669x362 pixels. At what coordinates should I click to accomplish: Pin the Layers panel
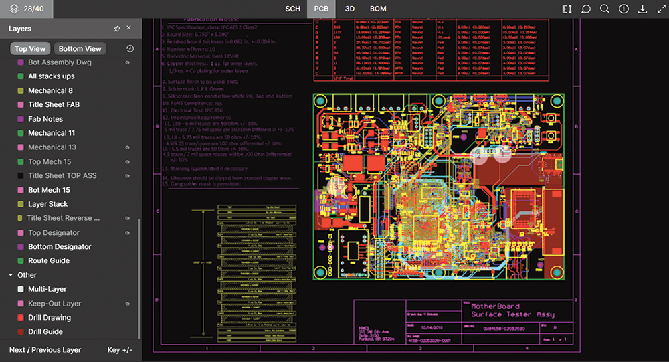click(x=117, y=29)
